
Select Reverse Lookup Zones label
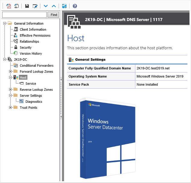(36, 90)
